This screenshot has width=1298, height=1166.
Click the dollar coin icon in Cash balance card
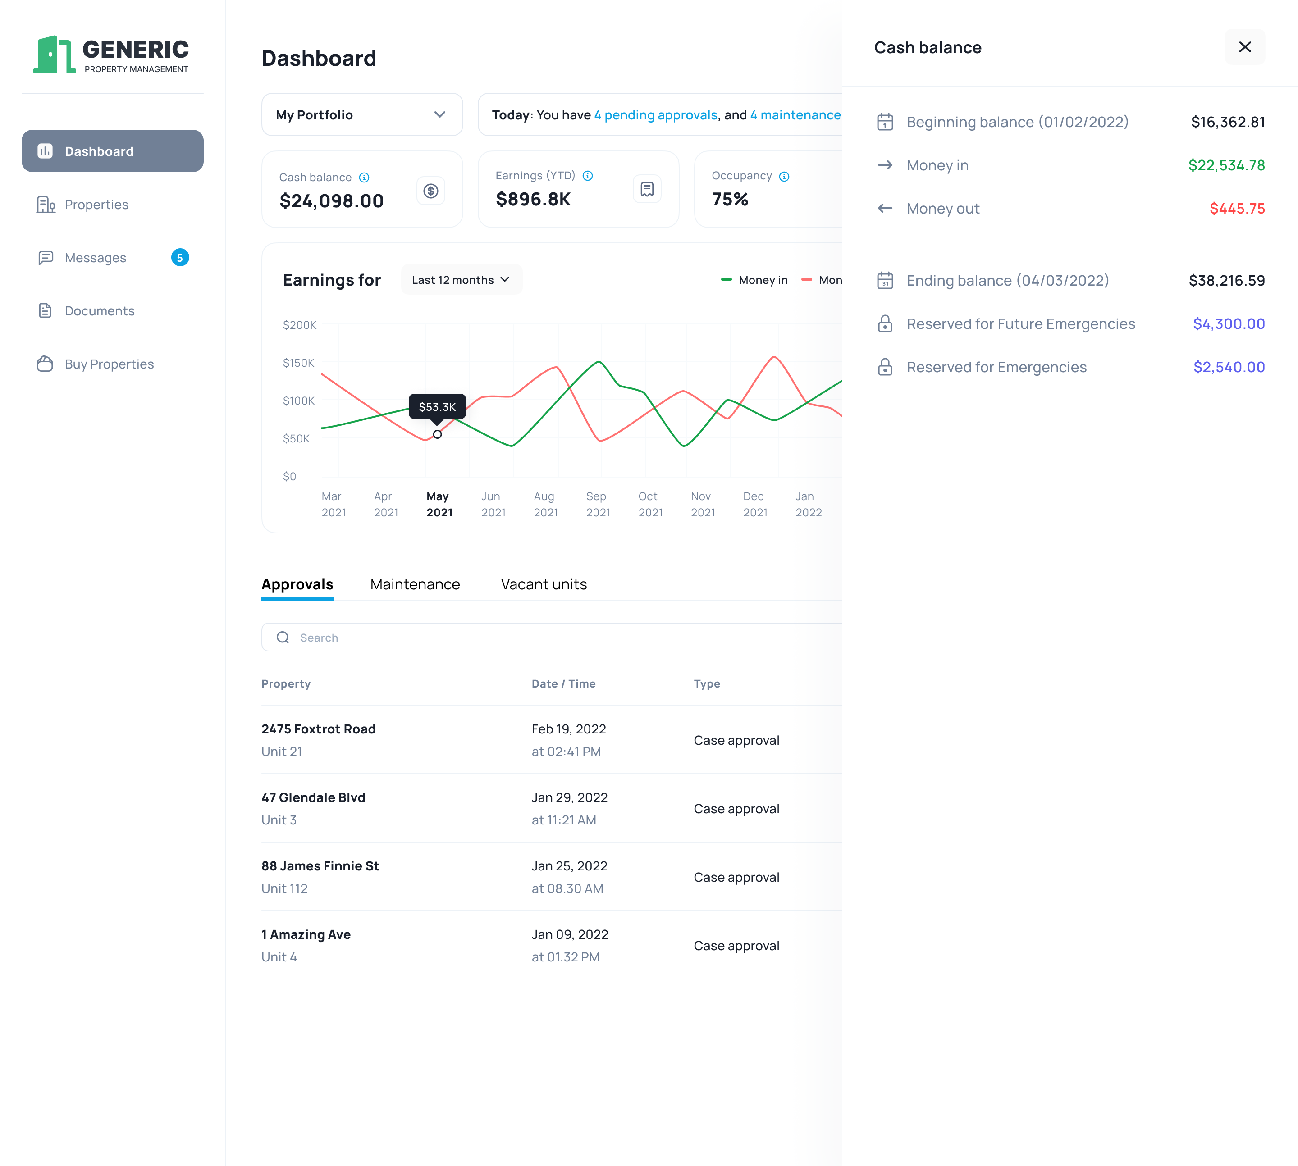(x=431, y=191)
